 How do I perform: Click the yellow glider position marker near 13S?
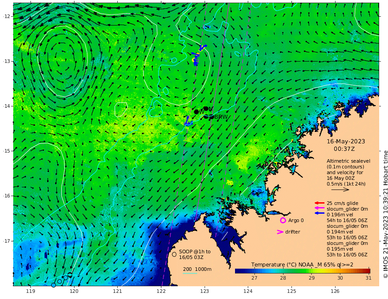coord(194,60)
